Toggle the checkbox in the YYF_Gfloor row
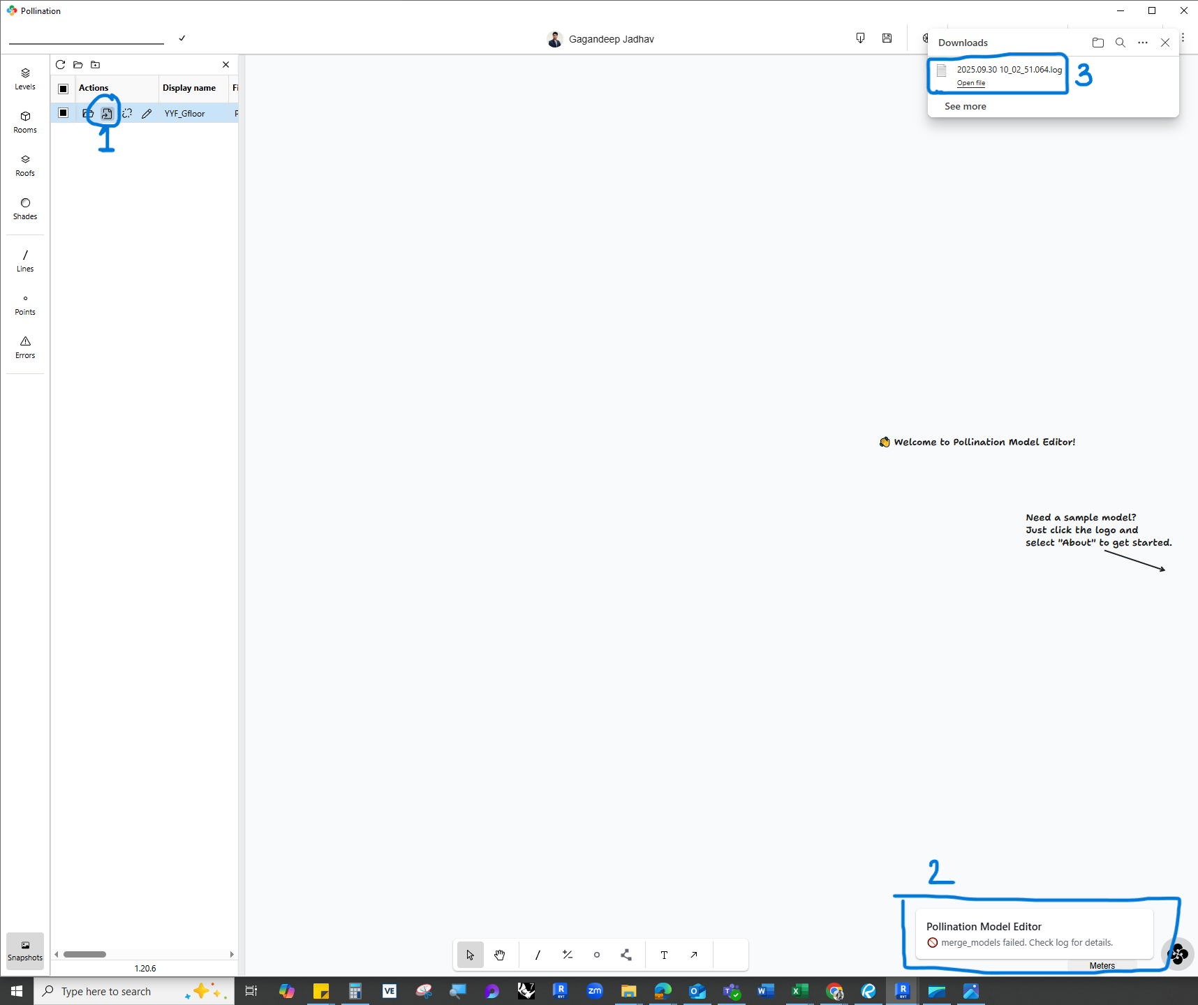Screen dimensions: 1198x1005 coord(64,113)
